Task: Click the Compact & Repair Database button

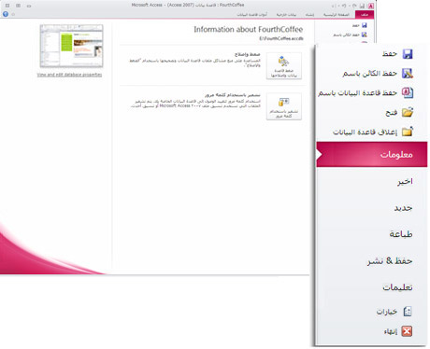Action: (x=284, y=66)
